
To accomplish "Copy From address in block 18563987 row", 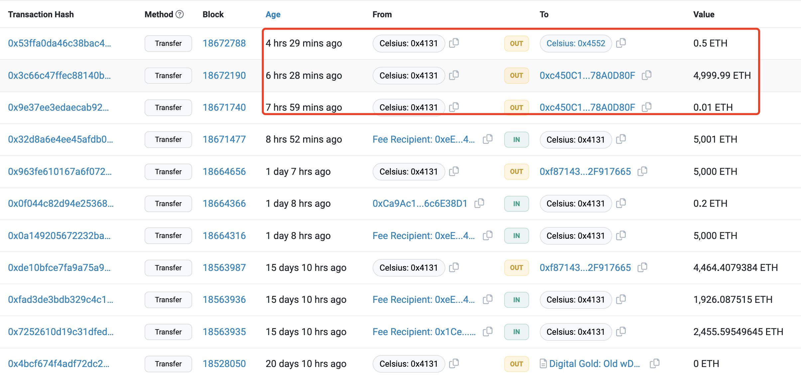I will tap(454, 267).
